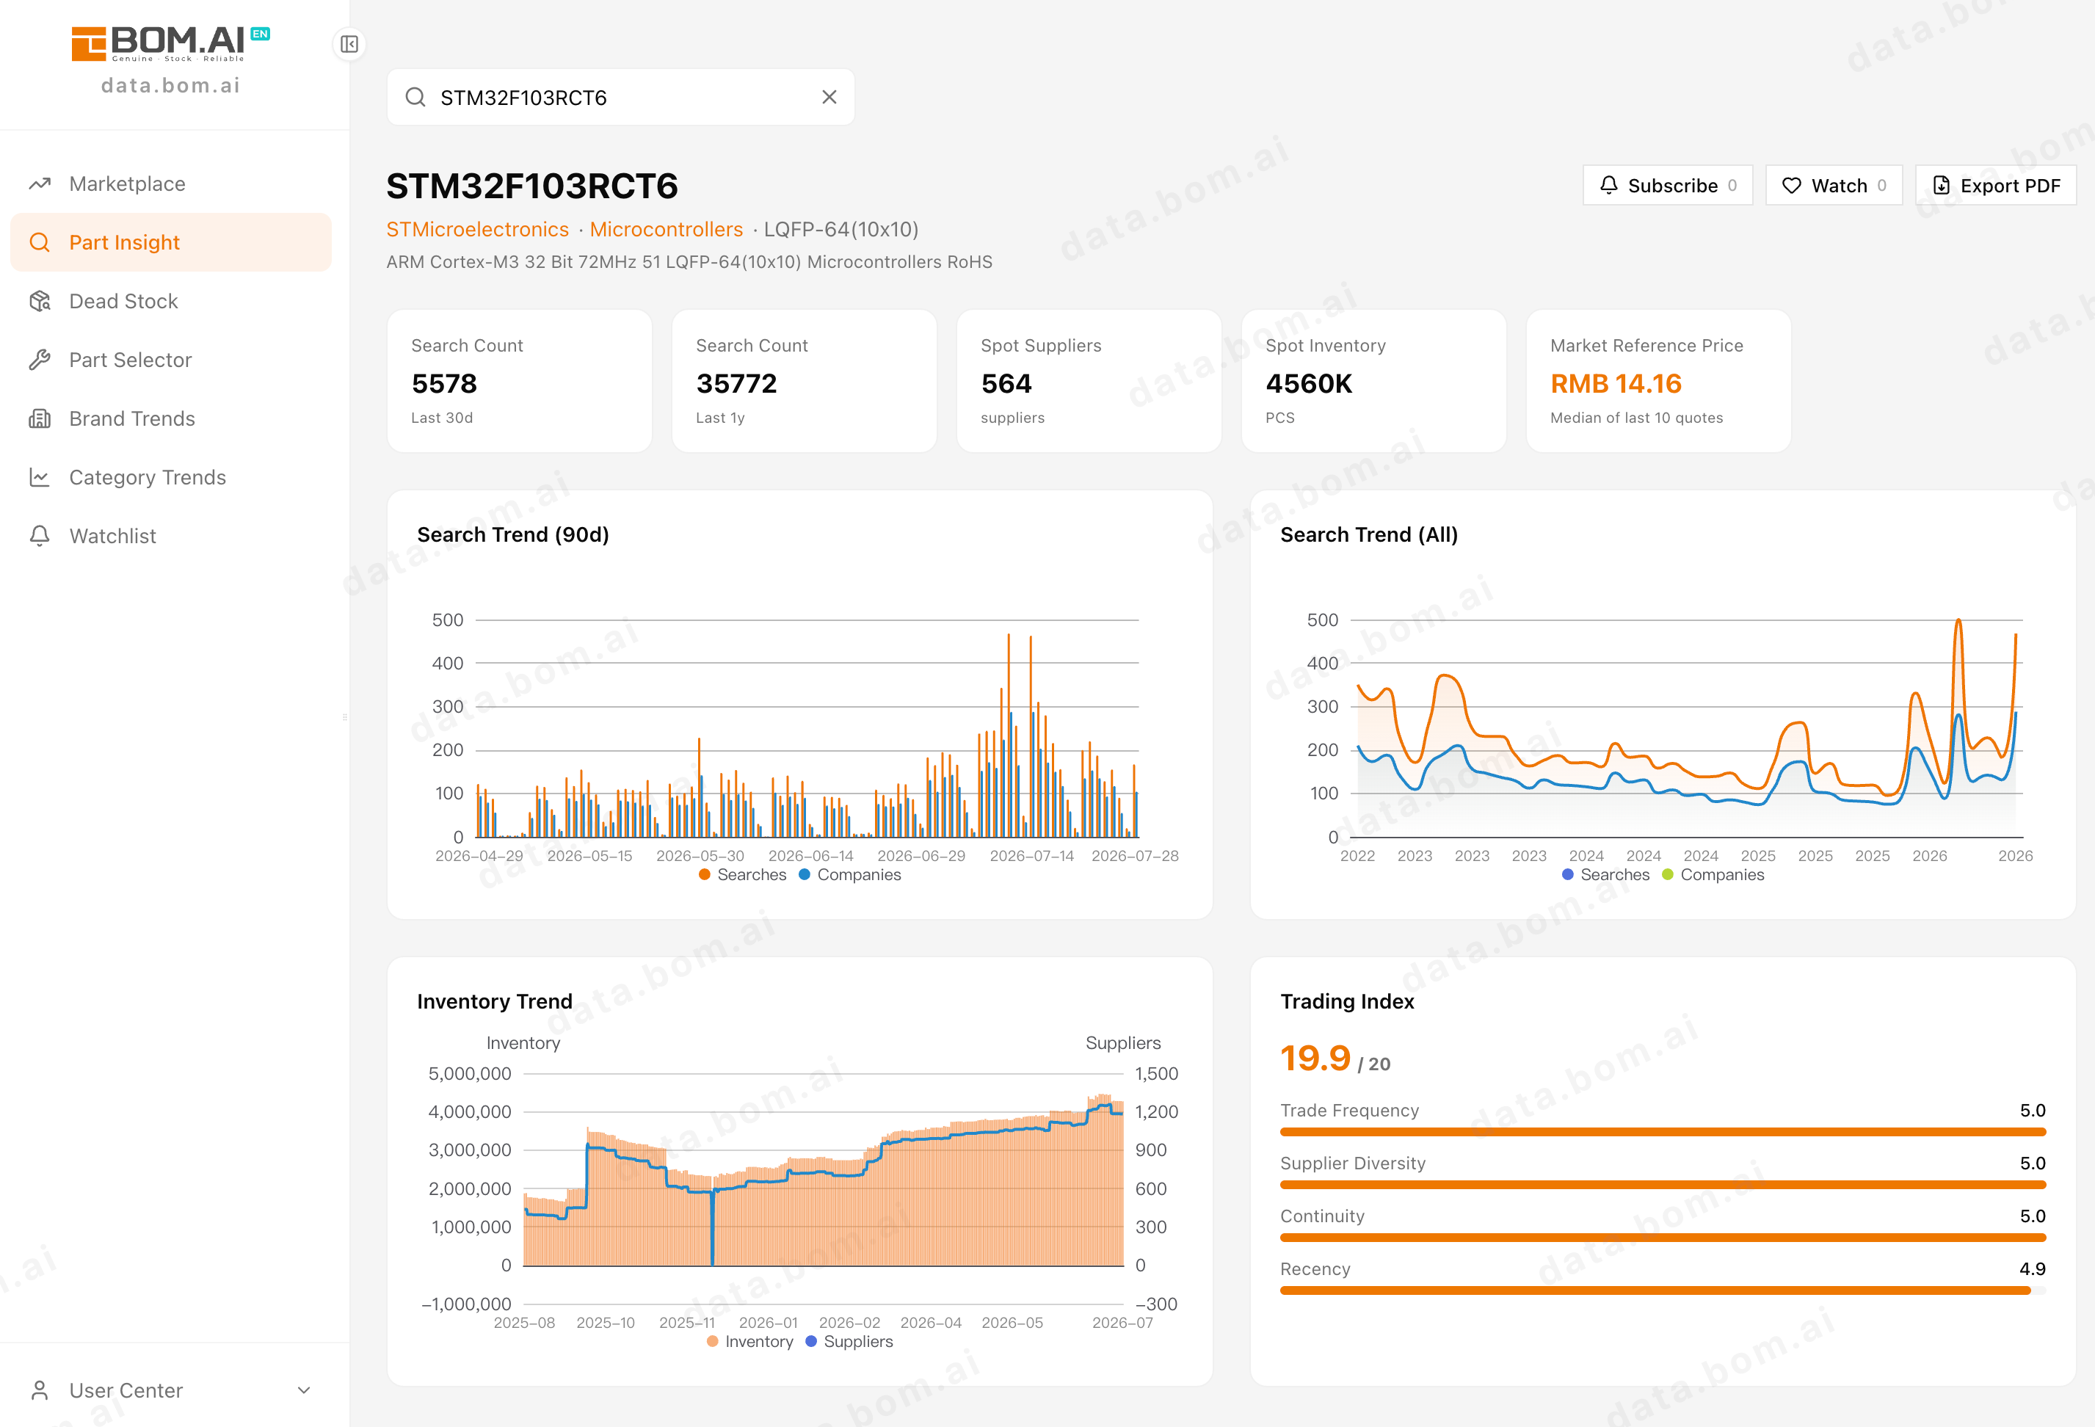The width and height of the screenshot is (2095, 1427).
Task: Click the Marketplace trend icon
Action: click(x=40, y=184)
